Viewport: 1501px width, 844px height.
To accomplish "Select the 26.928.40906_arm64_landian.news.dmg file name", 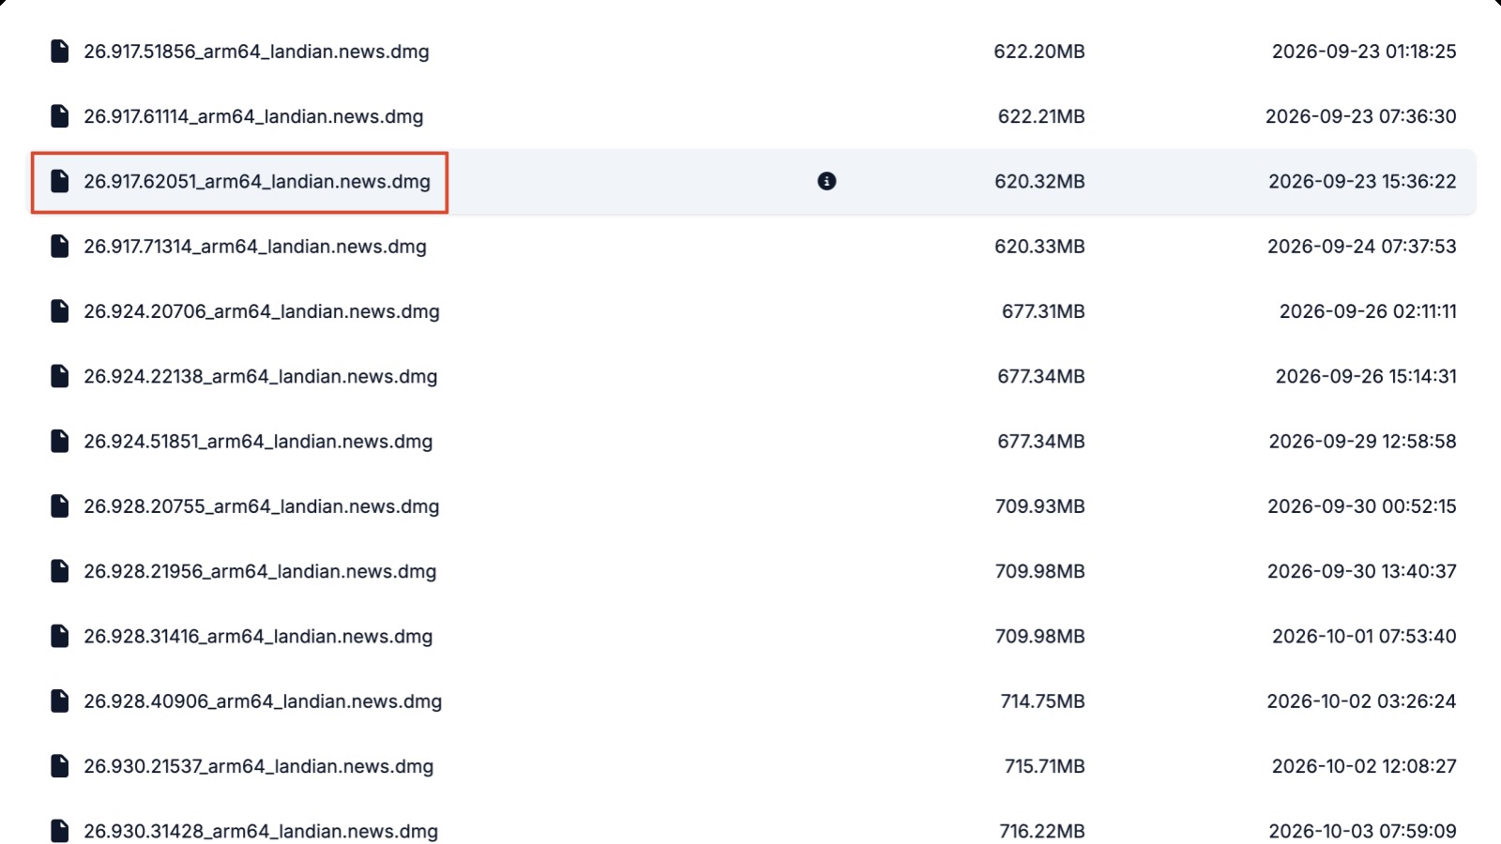I will coord(263,701).
